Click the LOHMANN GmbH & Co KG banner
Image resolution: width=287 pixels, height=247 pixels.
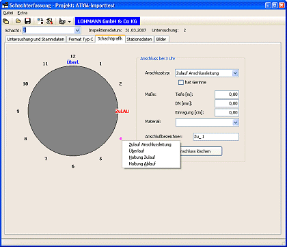[x=107, y=21]
